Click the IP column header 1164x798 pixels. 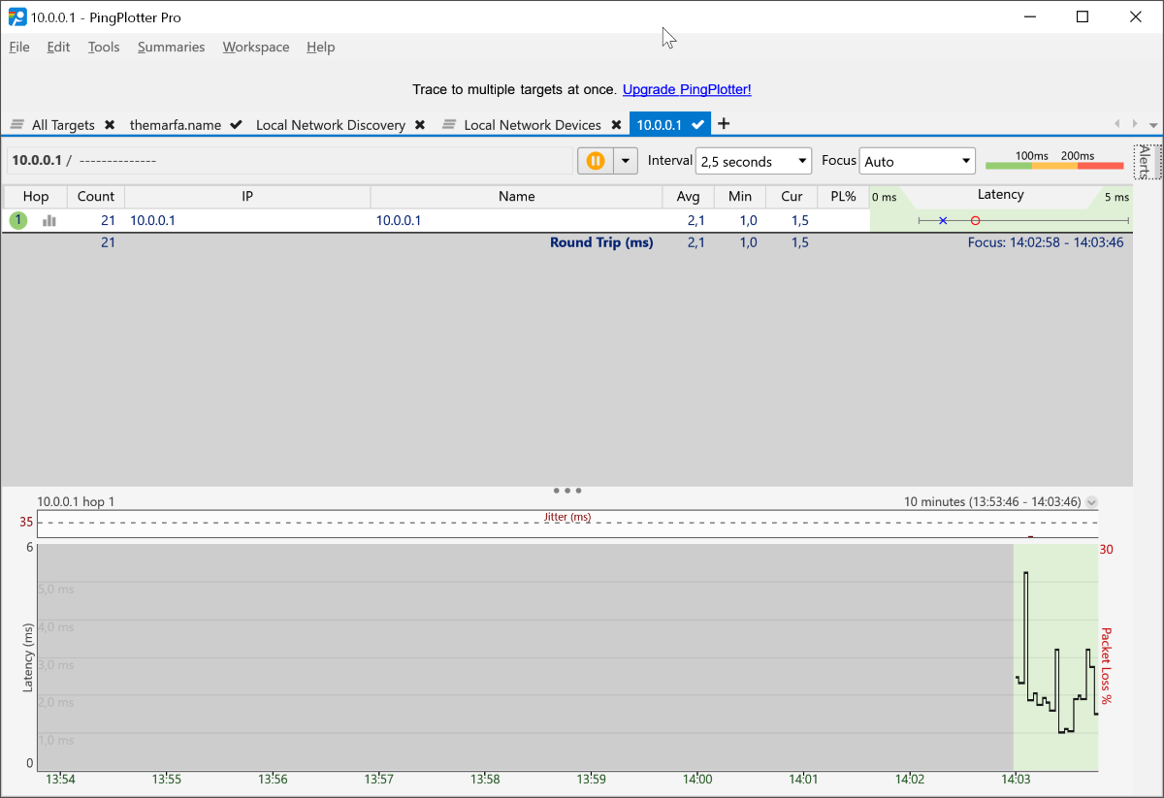click(247, 196)
